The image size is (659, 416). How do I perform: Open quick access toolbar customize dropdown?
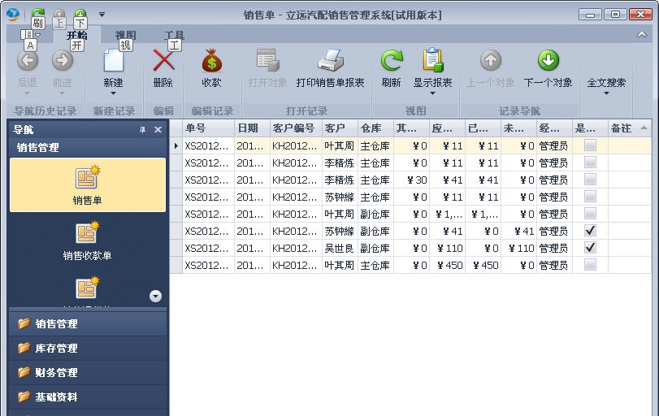[x=102, y=15]
